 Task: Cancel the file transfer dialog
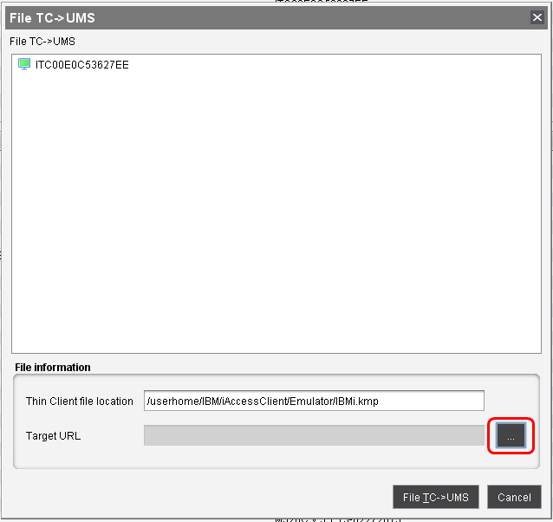pos(514,497)
